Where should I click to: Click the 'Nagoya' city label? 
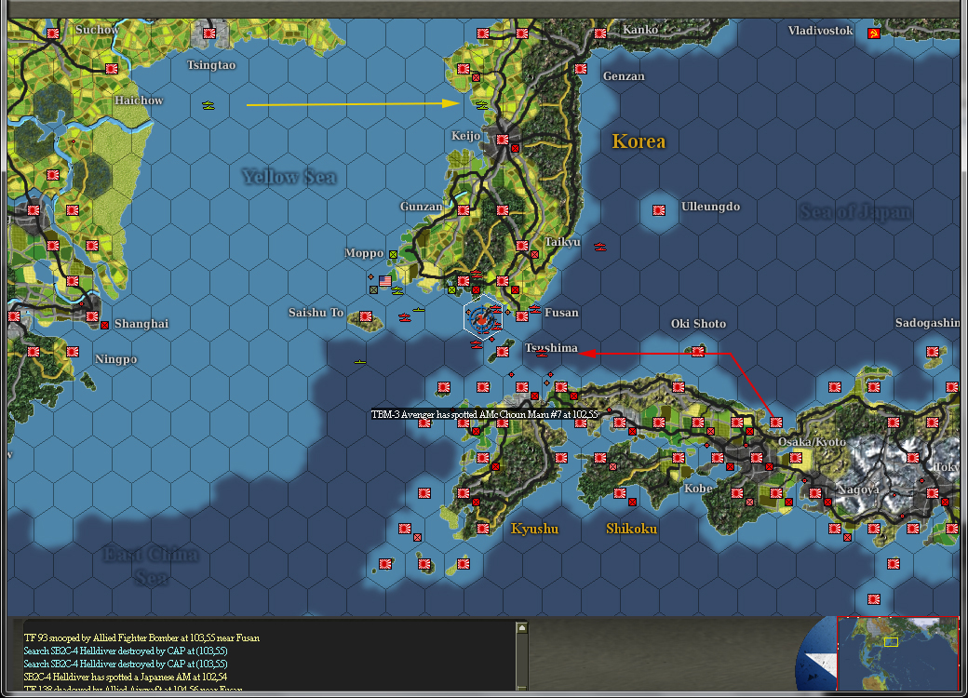tap(859, 490)
